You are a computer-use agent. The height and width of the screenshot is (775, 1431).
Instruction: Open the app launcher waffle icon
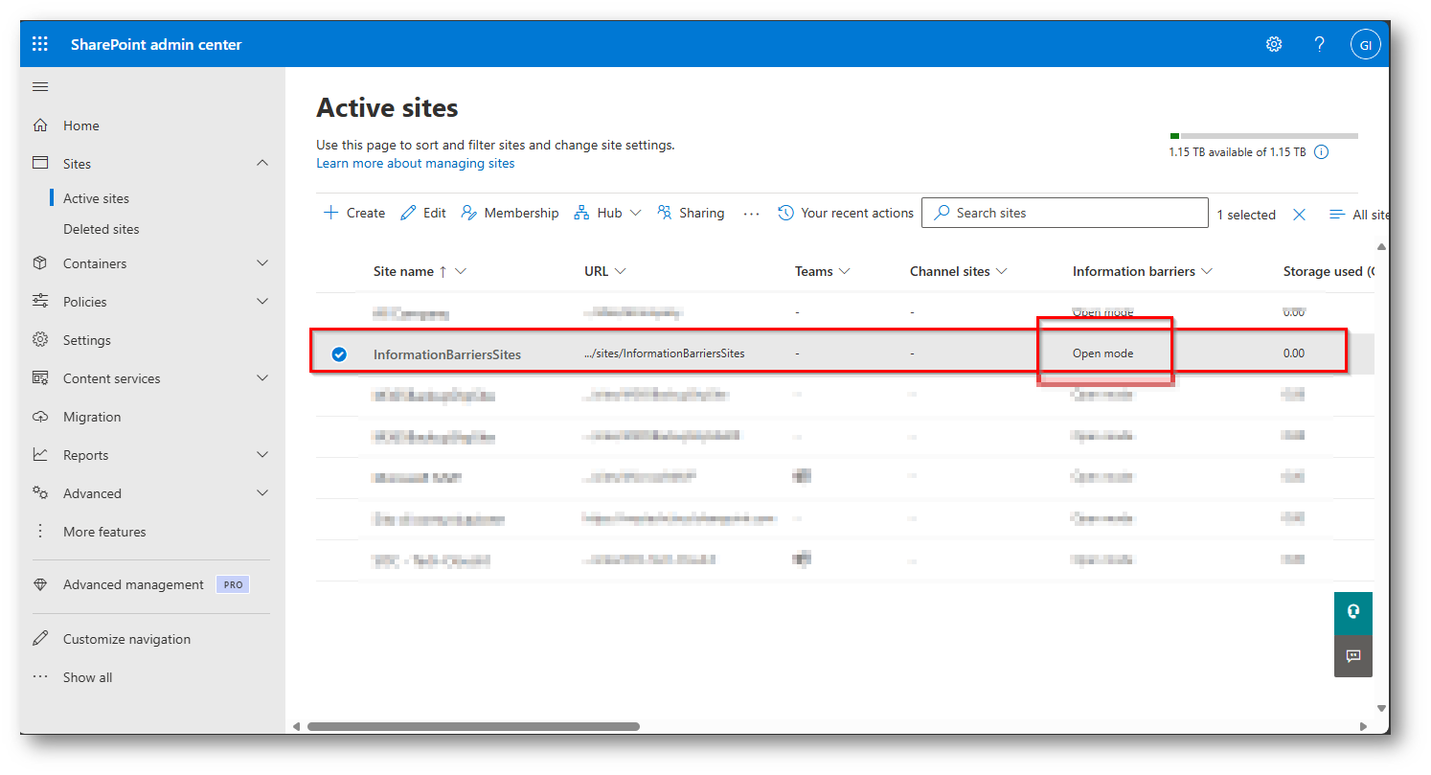(40, 44)
